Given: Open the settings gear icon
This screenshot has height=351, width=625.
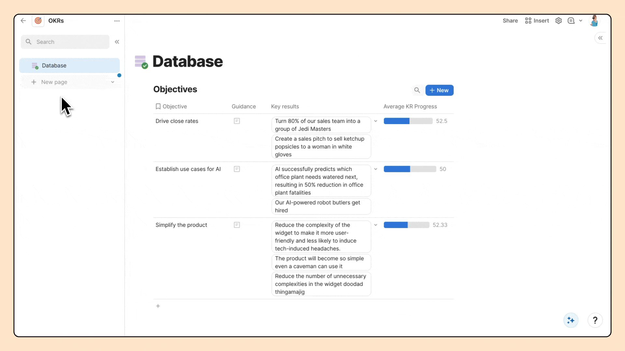Looking at the screenshot, I should coord(559,20).
